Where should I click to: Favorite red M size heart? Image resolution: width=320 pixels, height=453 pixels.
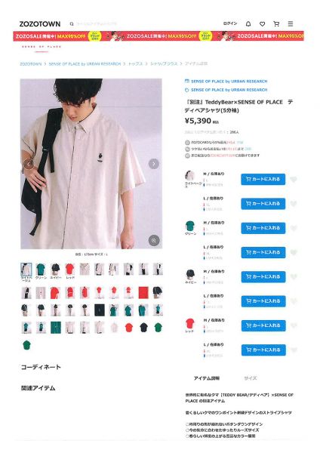[x=294, y=326]
